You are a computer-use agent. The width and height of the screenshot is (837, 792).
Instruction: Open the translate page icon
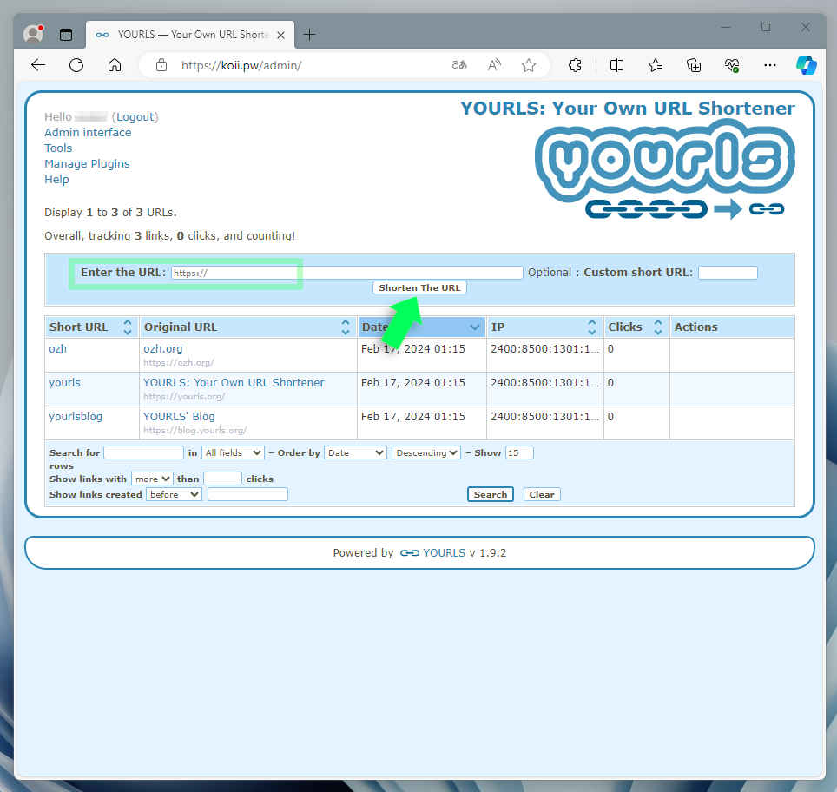459,65
